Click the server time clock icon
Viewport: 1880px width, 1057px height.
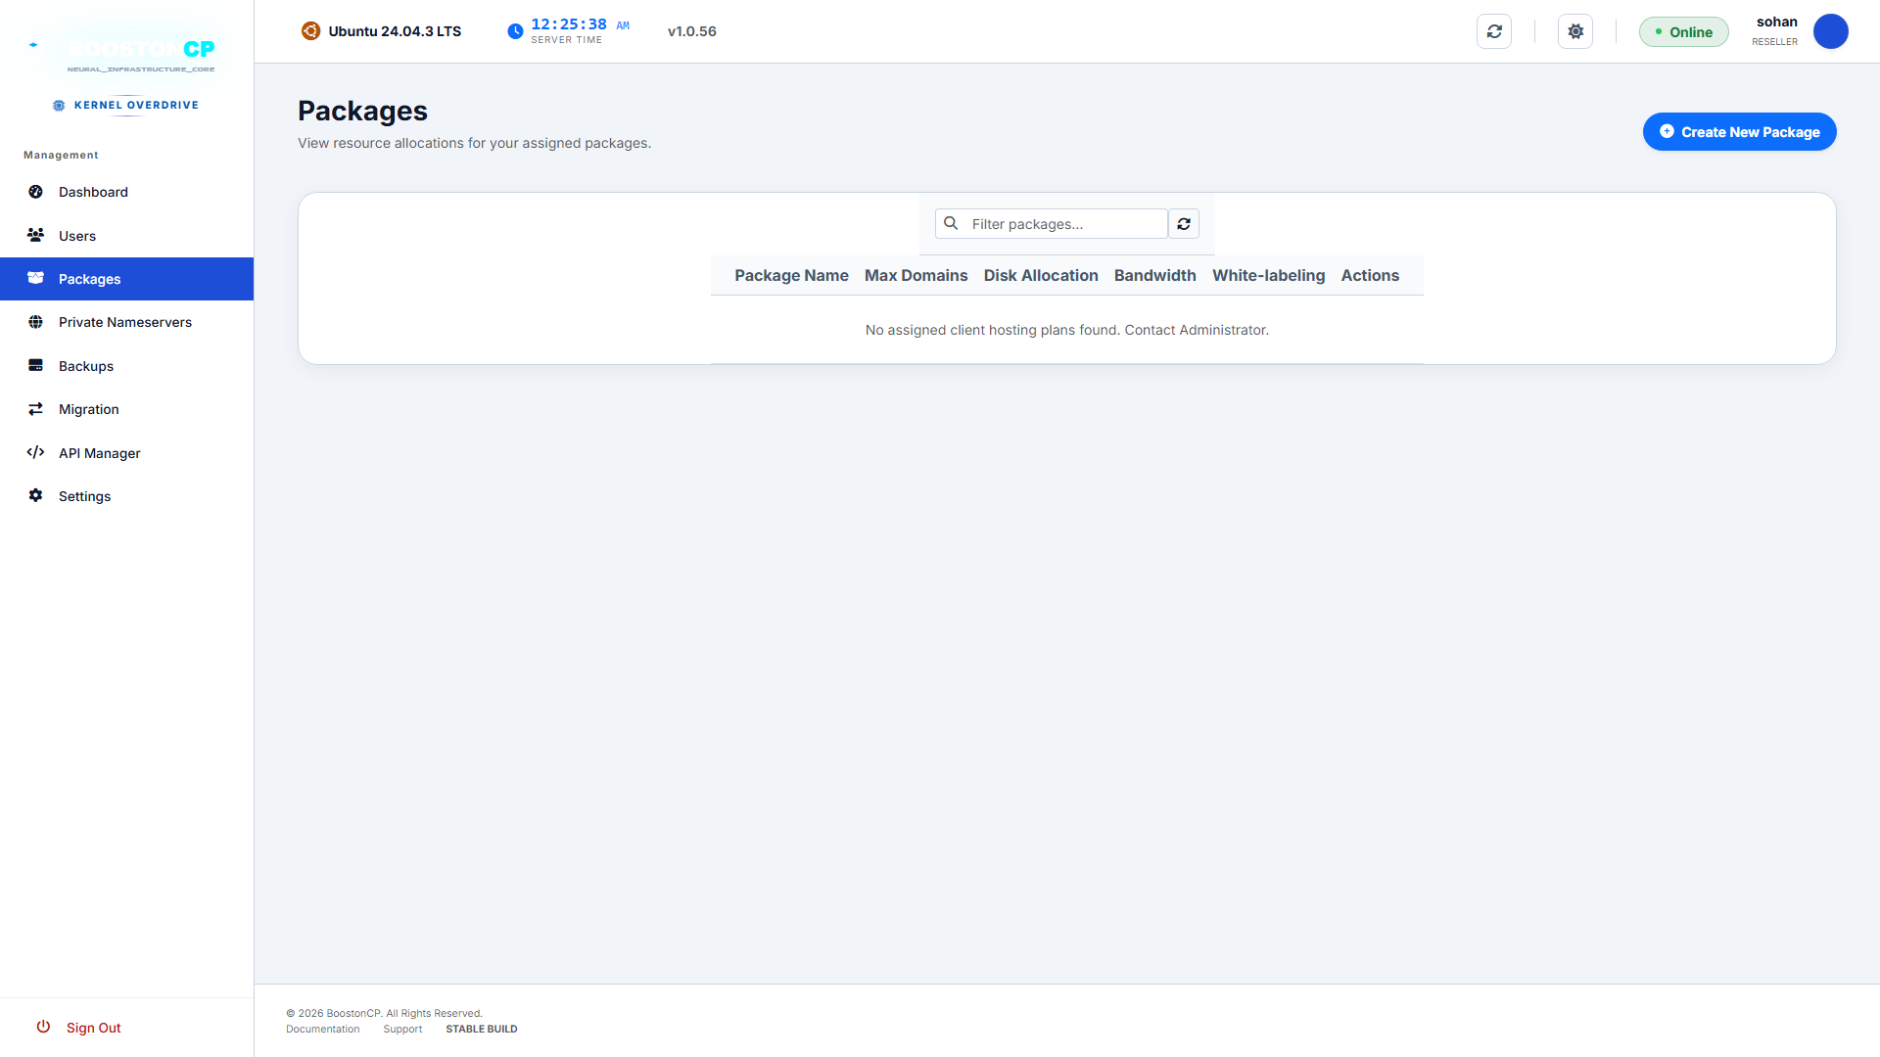pyautogui.click(x=515, y=31)
